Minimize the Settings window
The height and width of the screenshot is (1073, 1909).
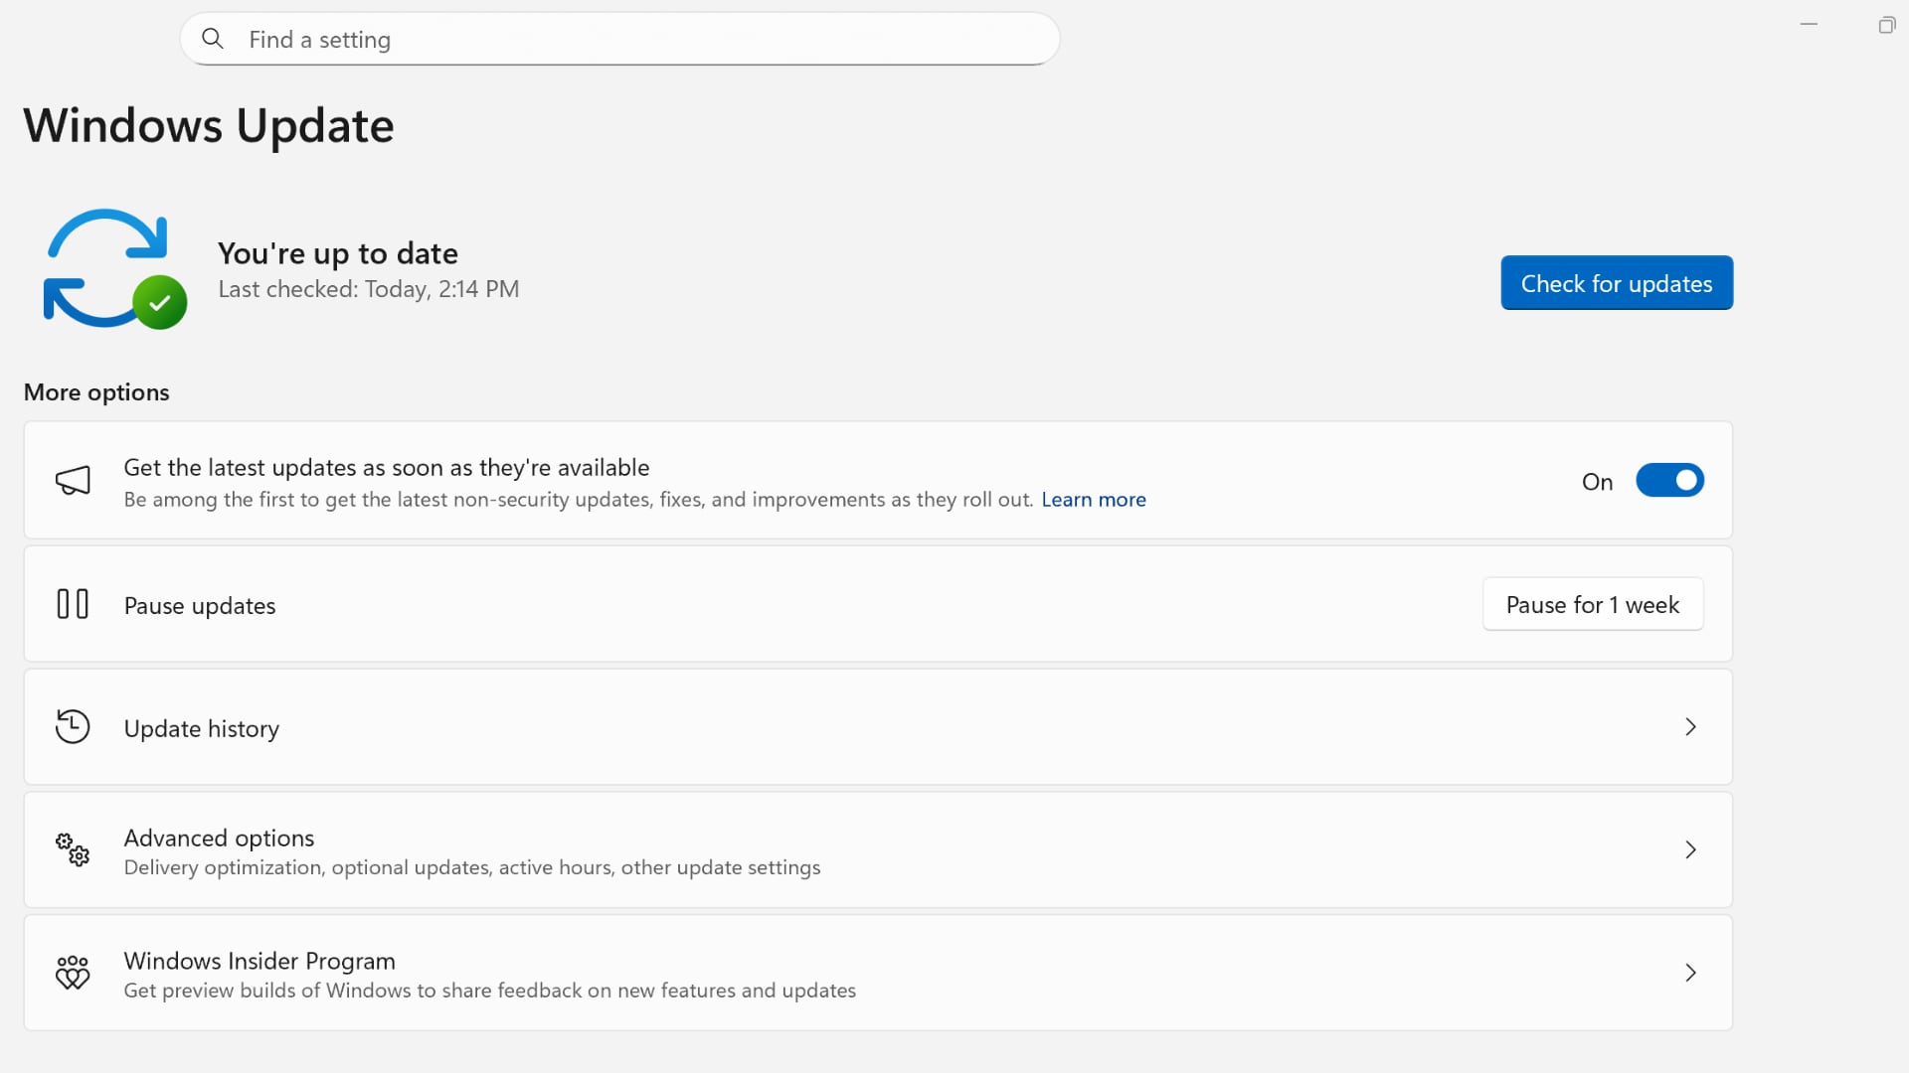pos(1809,25)
